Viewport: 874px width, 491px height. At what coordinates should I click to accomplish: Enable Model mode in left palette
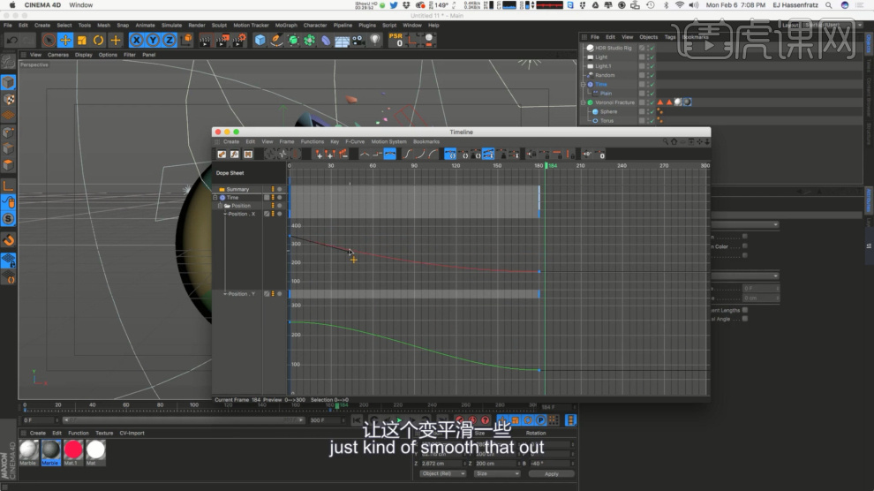(x=8, y=82)
